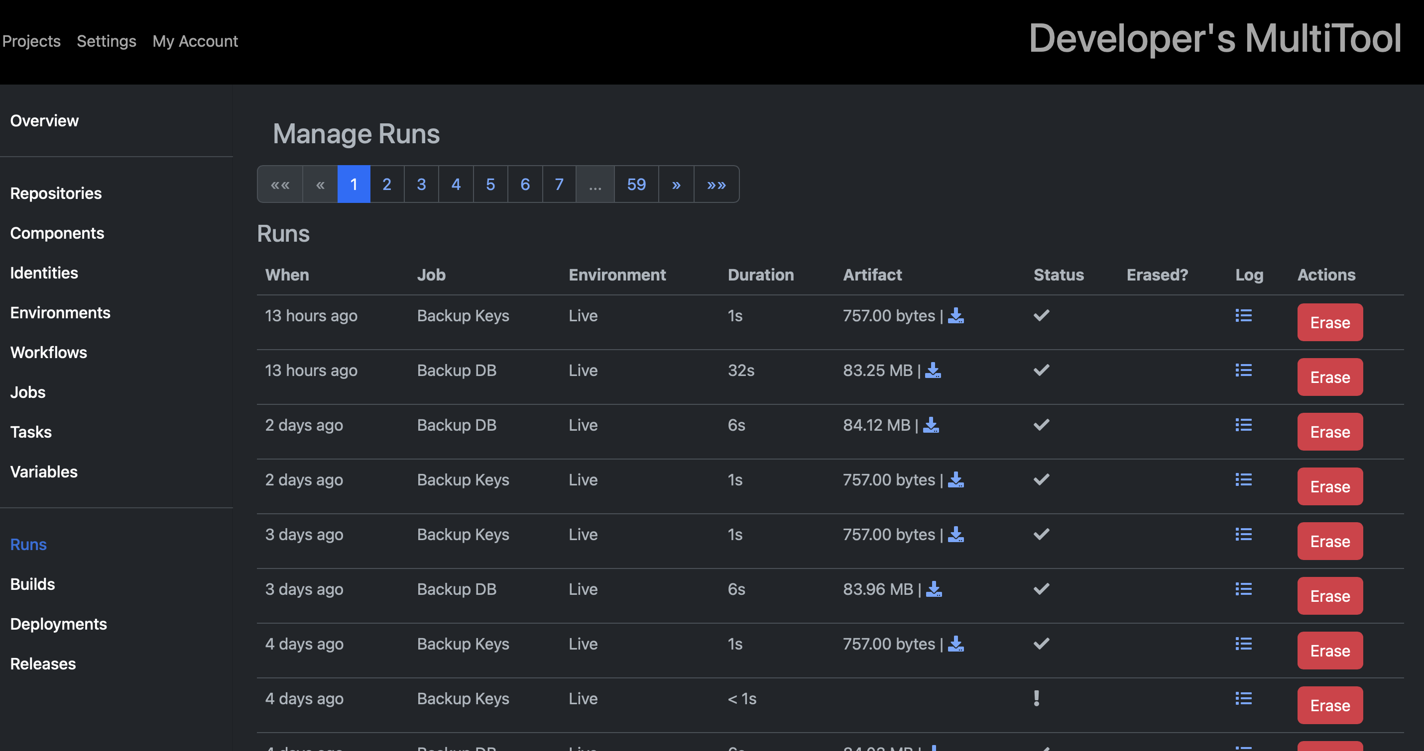The height and width of the screenshot is (751, 1424).
Task: Open log for 3 days ago Backup DB run
Action: [1243, 589]
